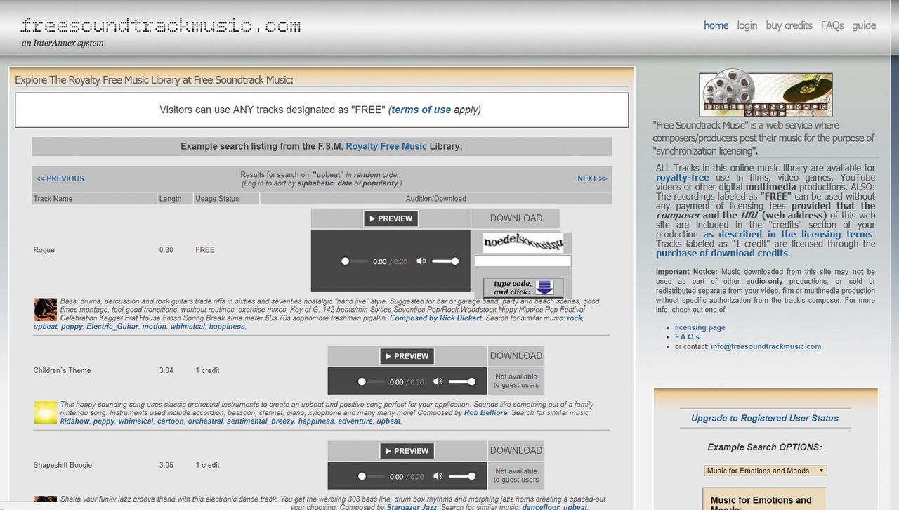Screen dimensions: 899x510
Task: Click the Length column header
Action: point(170,199)
